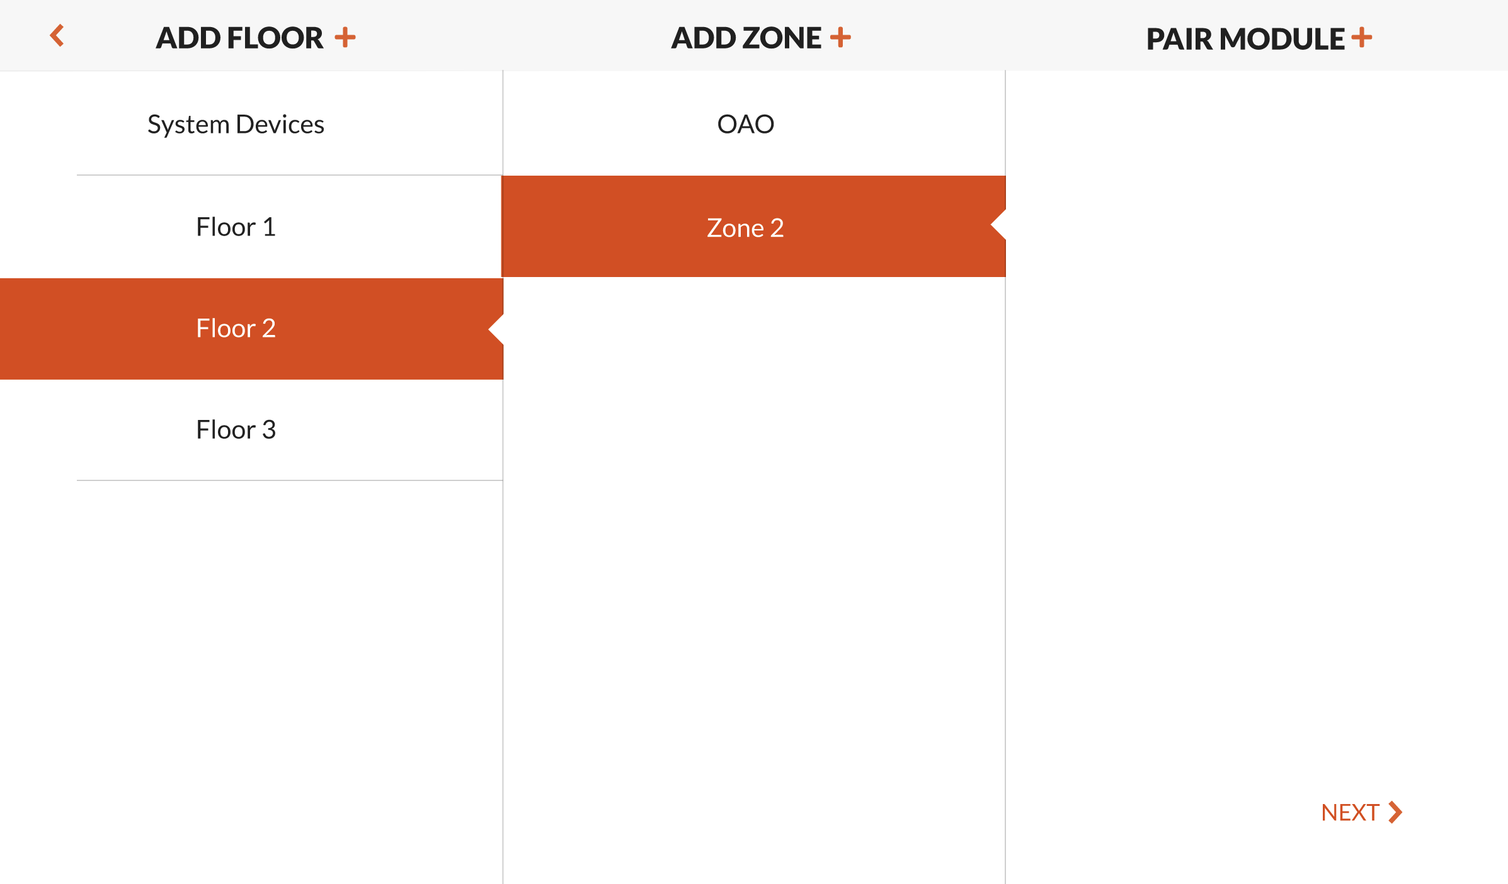Select the highlighted Zone 2 row

point(754,227)
